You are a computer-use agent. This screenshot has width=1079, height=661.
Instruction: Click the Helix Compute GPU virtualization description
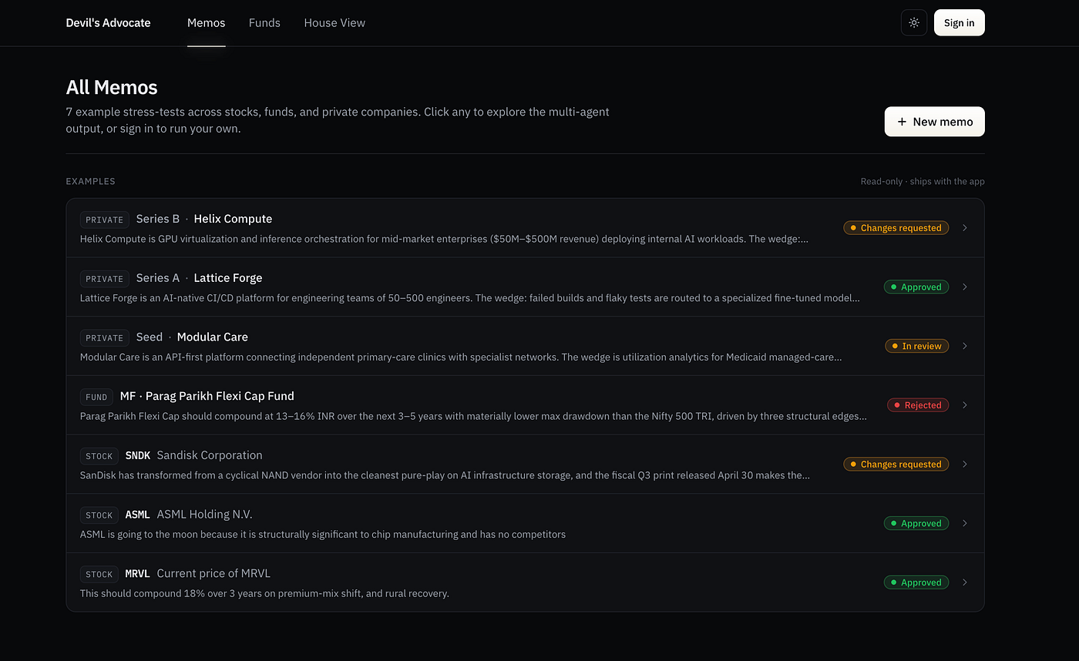pos(445,239)
